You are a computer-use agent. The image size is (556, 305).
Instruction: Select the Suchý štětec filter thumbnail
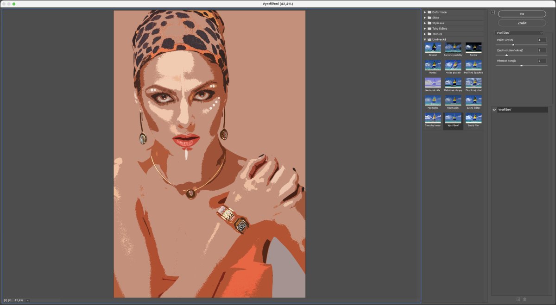[x=474, y=100]
